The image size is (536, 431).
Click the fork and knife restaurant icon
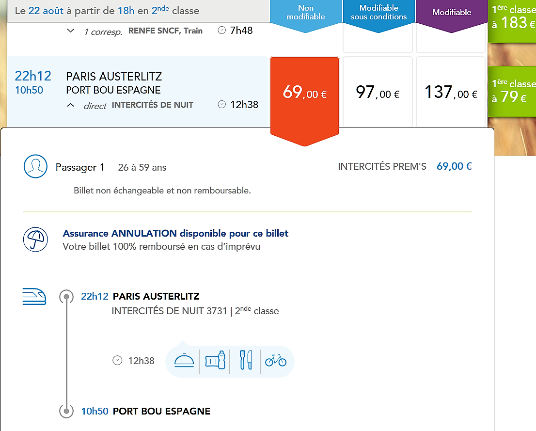point(246,361)
